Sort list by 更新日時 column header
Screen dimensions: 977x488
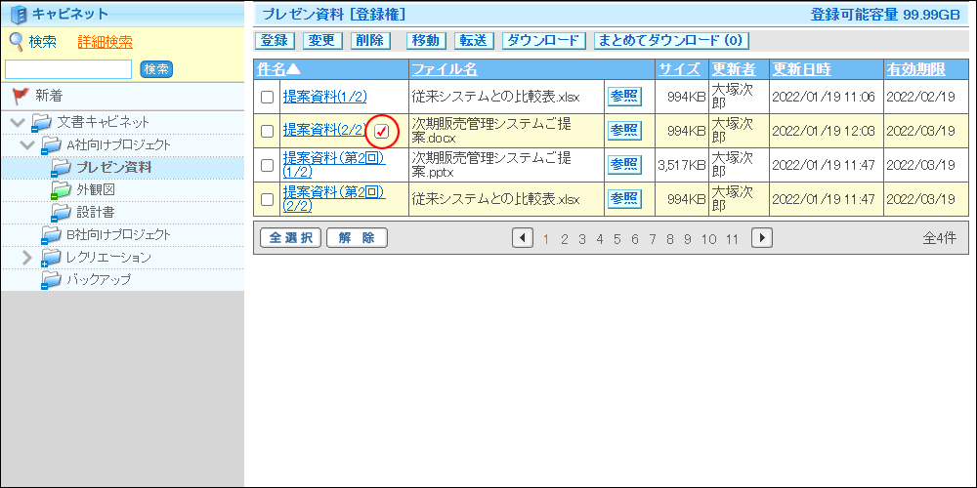[801, 69]
